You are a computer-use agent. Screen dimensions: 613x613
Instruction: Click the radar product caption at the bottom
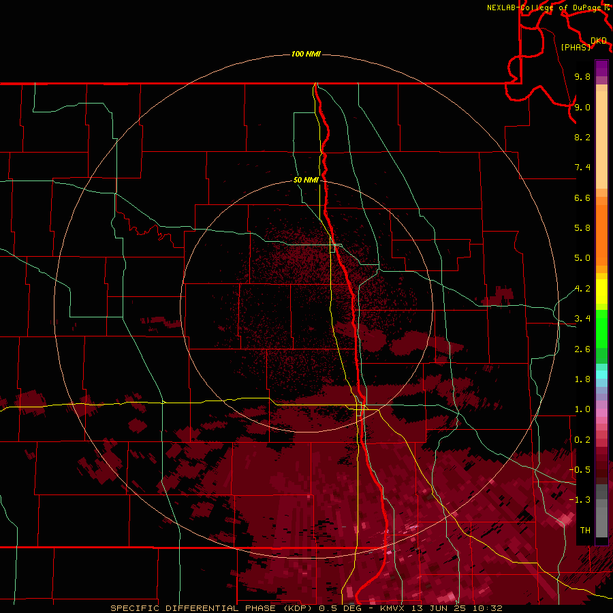pos(306,608)
